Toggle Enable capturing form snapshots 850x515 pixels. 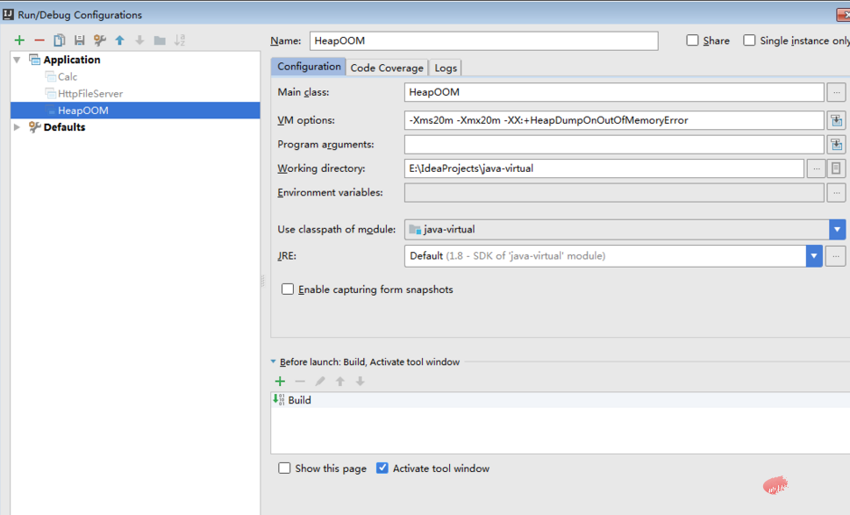[288, 290]
